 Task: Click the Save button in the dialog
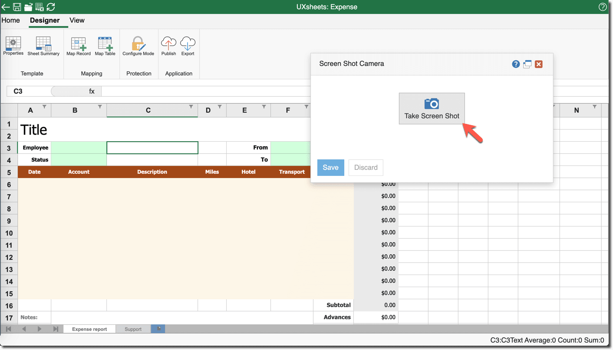[331, 168]
